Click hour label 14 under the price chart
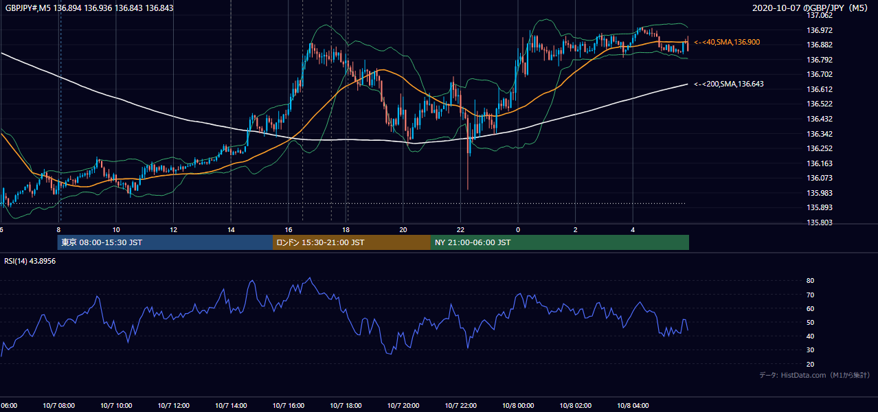The height and width of the screenshot is (412, 878). [x=231, y=229]
